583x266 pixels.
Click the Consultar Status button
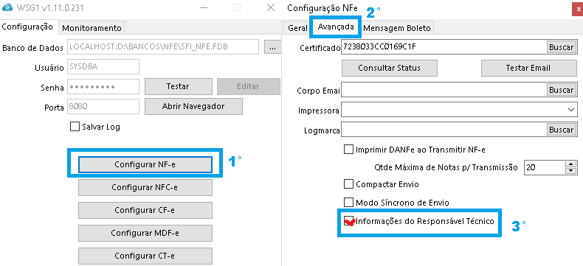390,68
